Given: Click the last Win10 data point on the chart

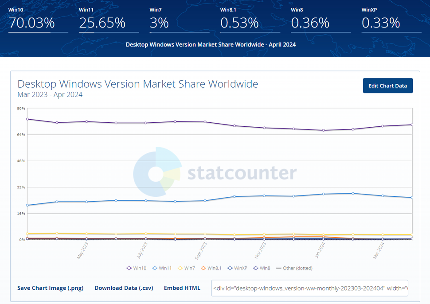Looking at the screenshot, I should click(x=412, y=125).
